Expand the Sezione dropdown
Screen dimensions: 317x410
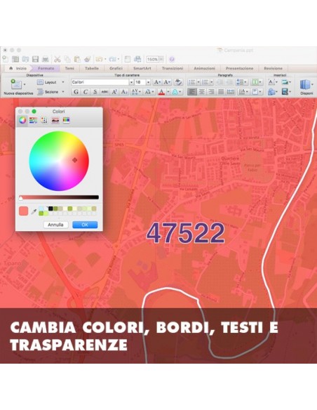tap(63, 92)
